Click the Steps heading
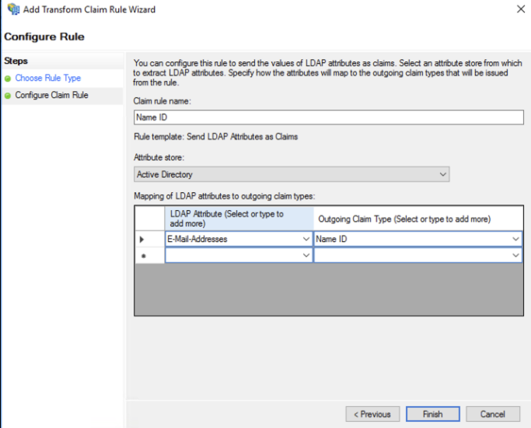This screenshot has width=531, height=428. [x=16, y=61]
